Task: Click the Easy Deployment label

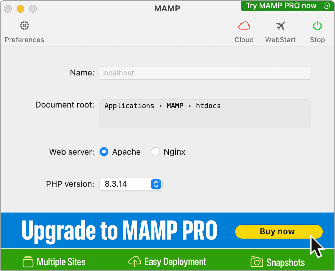Action: tap(175, 262)
